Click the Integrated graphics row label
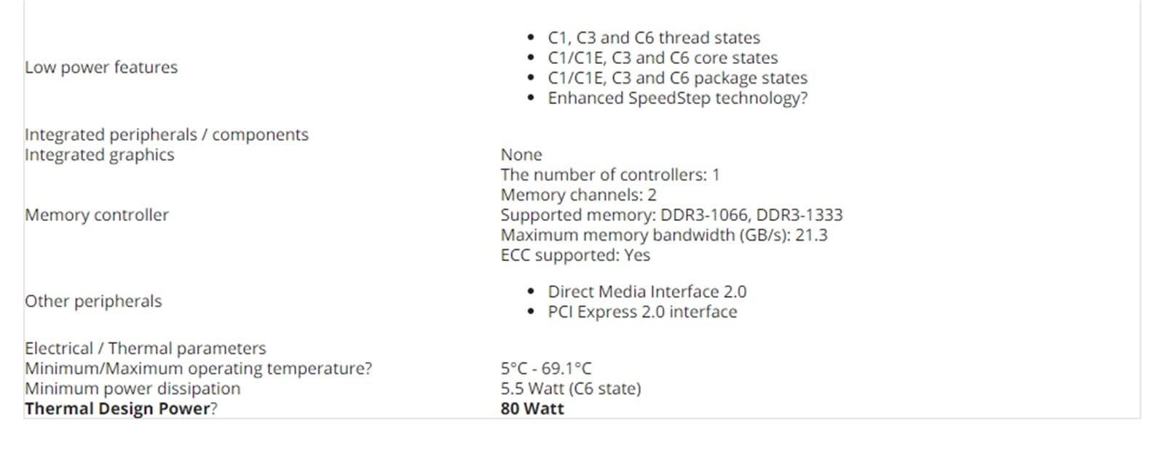This screenshot has width=1165, height=450. point(100,155)
